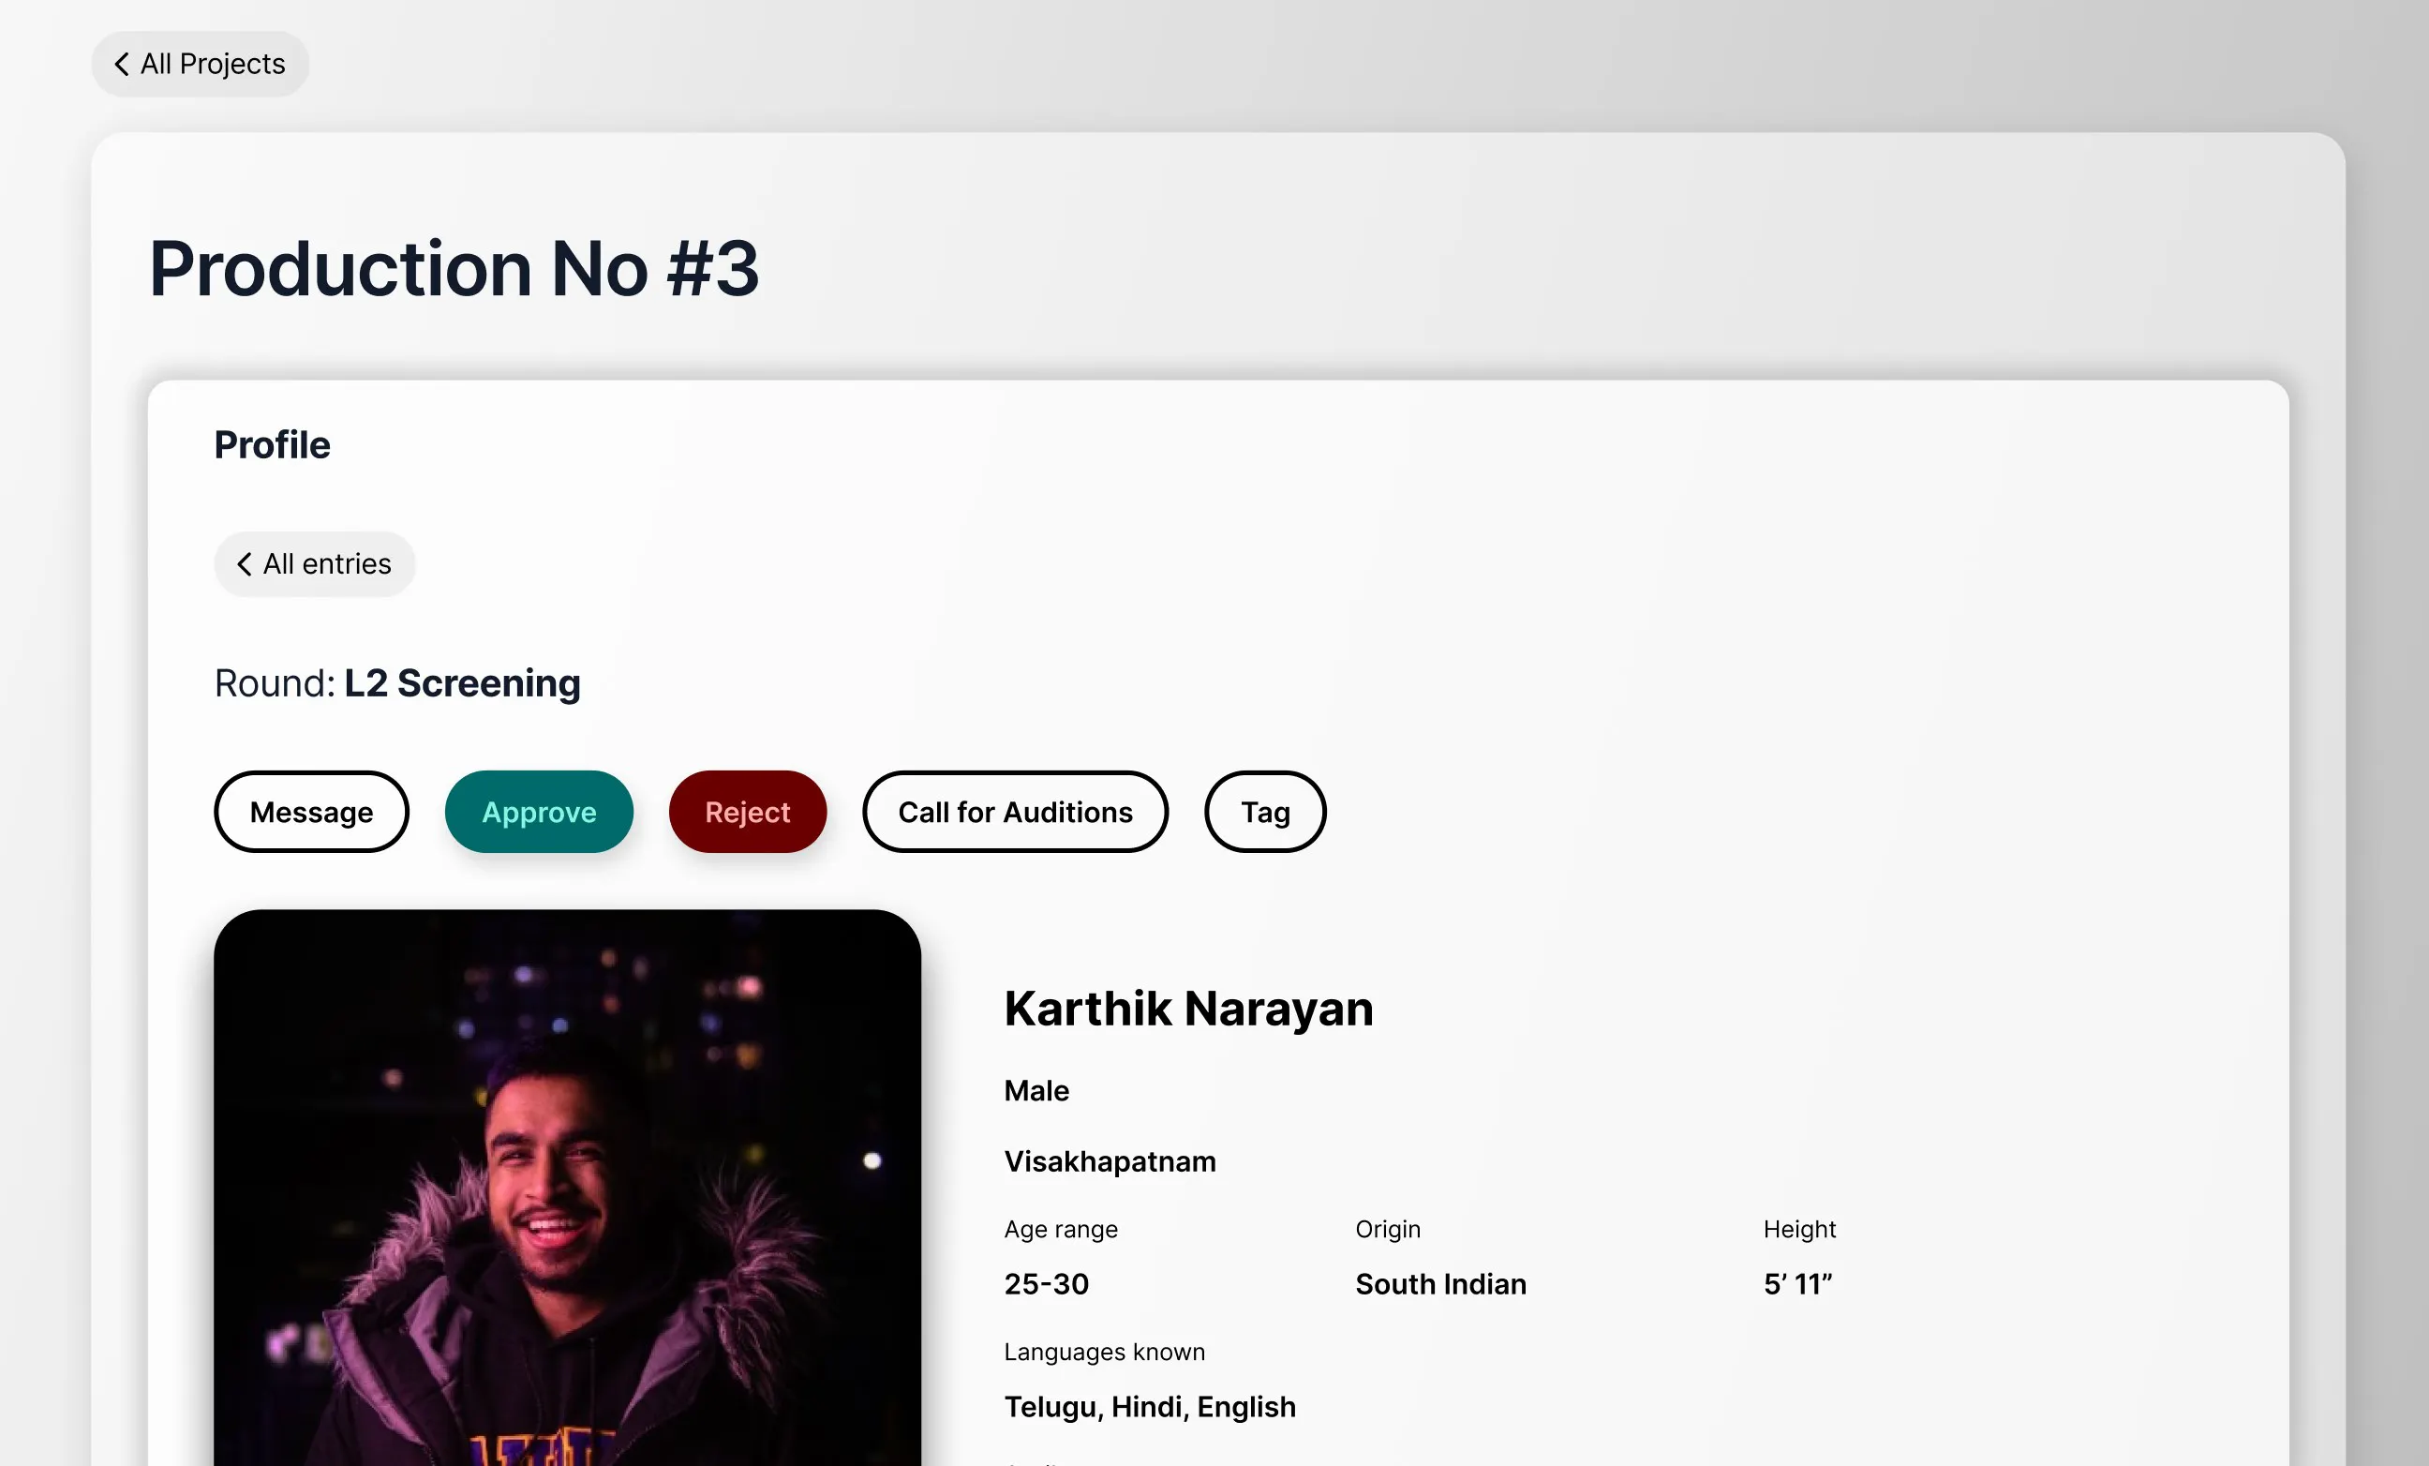Click the Languages known label

tap(1104, 1352)
